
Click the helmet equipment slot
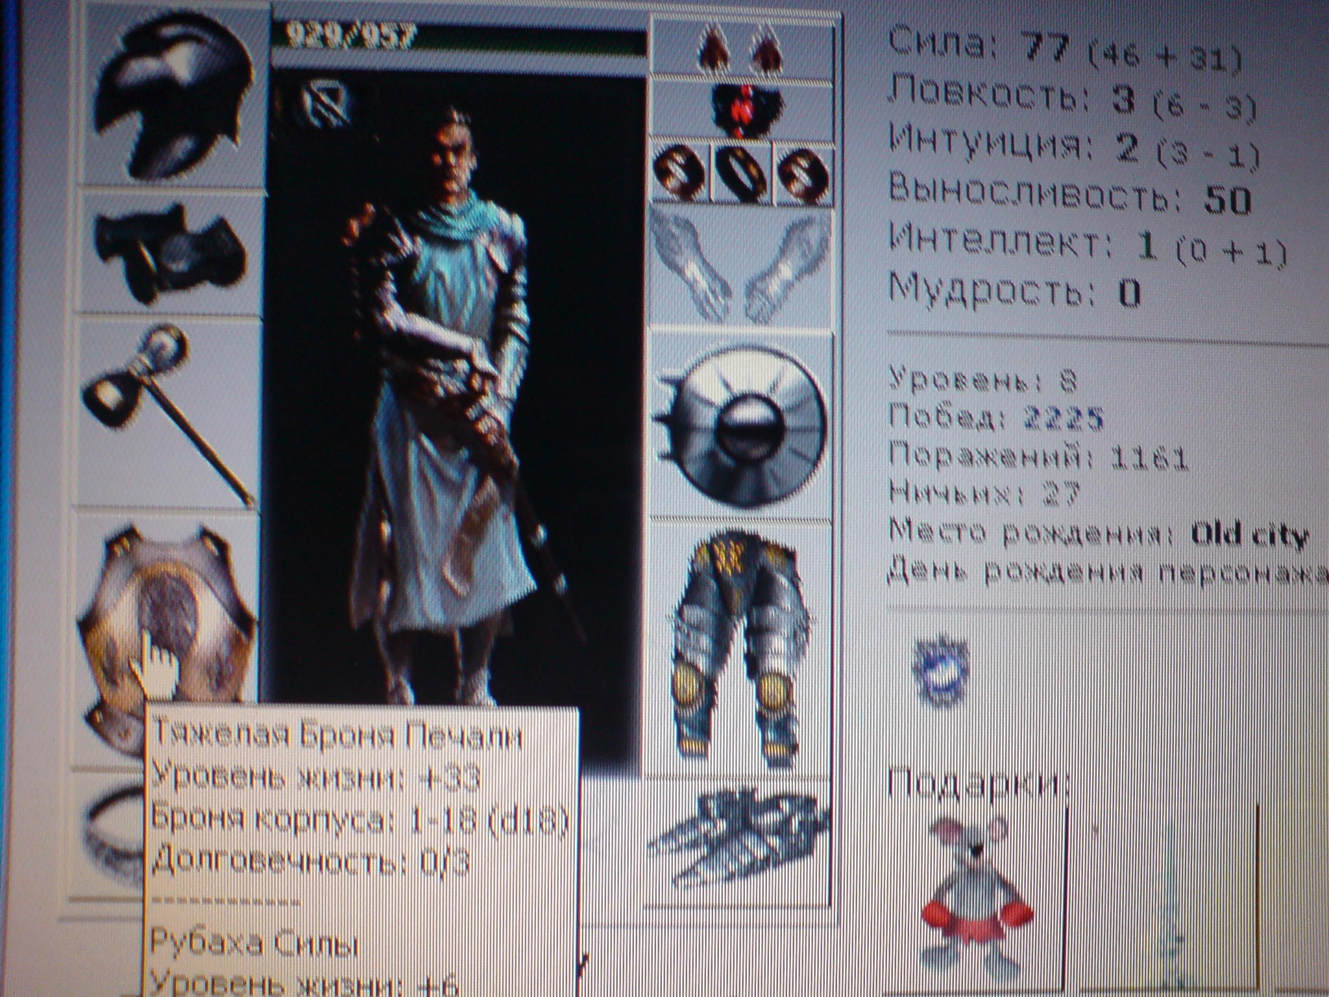[174, 97]
